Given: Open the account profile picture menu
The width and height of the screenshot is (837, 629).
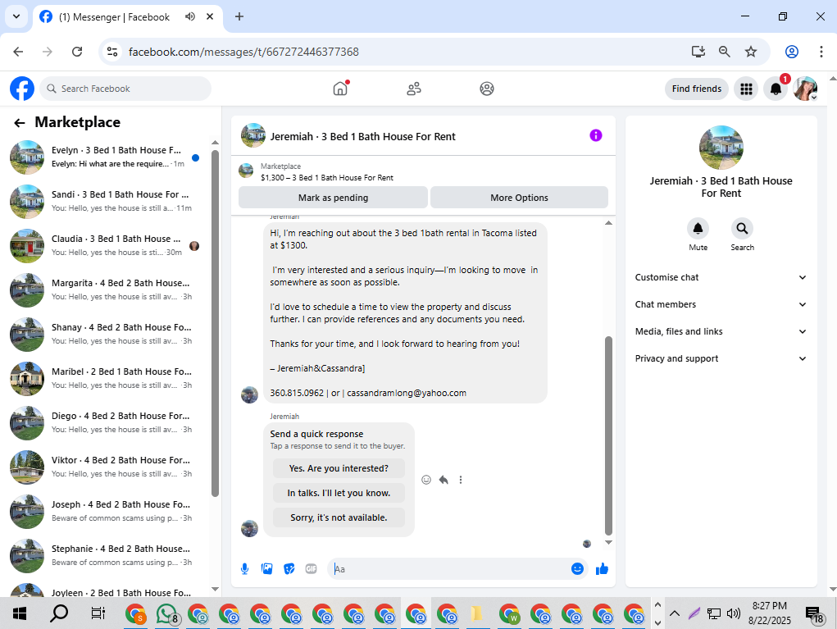Looking at the screenshot, I should coord(806,89).
